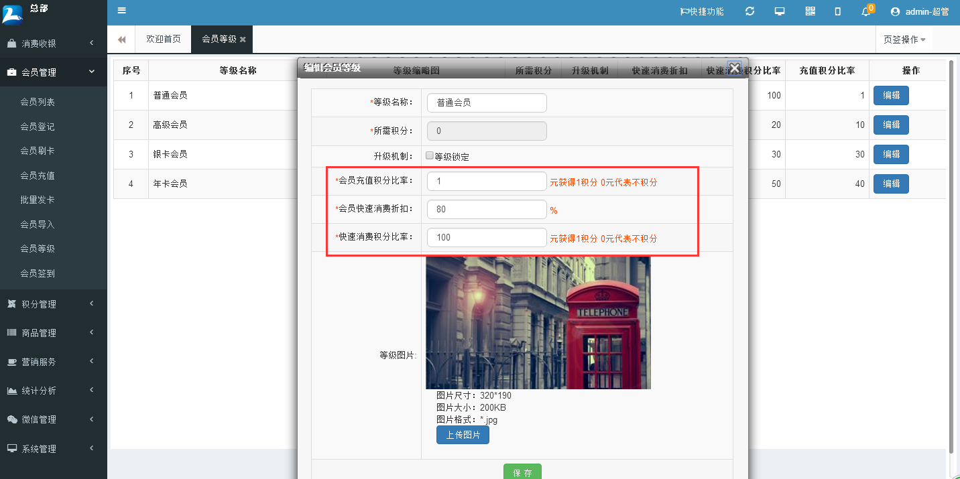Click the admin-超管 user avatar icon
This screenshot has height=479, width=960.
[894, 11]
